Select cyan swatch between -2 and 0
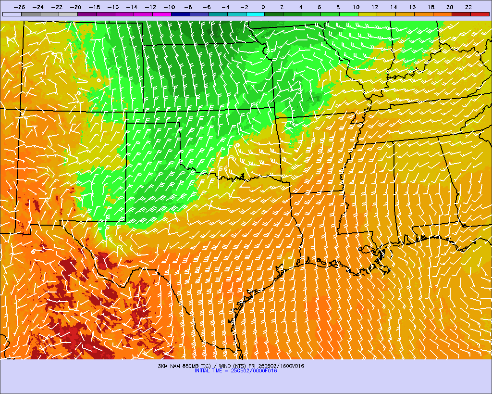This screenshot has width=492, height=394. (256, 14)
